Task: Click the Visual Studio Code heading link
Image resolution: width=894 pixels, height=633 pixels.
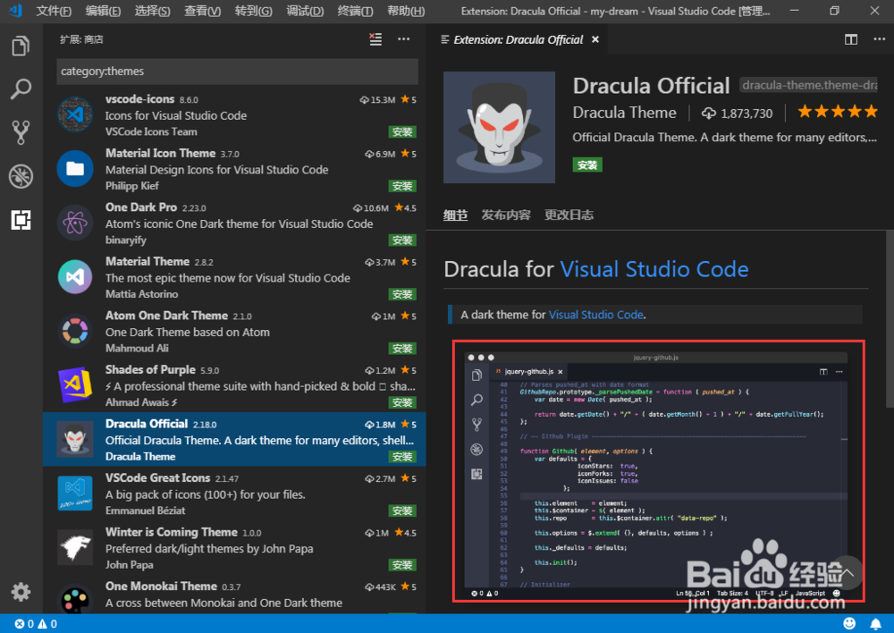Action: click(654, 269)
